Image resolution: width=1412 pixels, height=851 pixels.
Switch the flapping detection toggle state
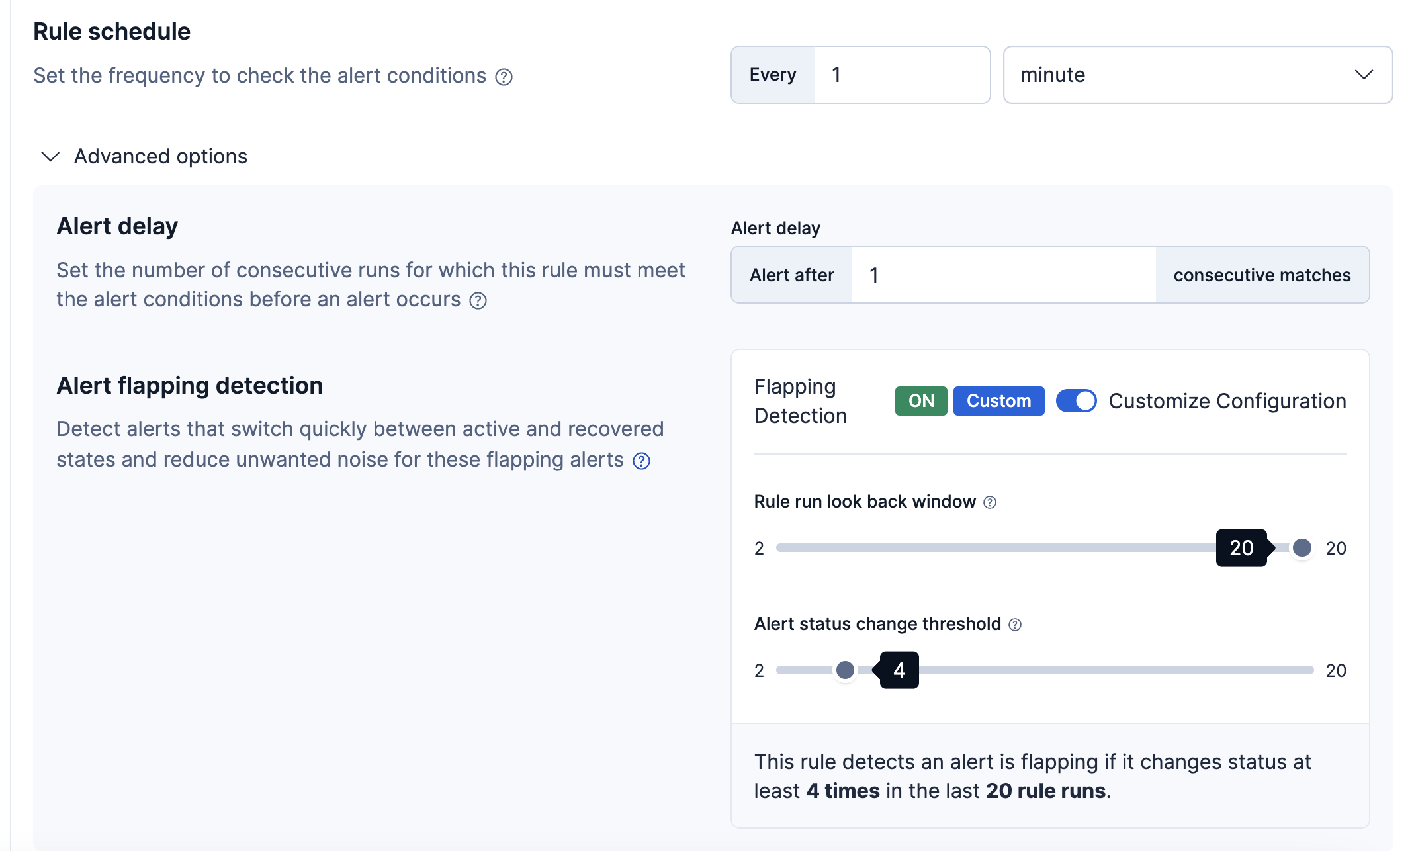pos(1076,400)
